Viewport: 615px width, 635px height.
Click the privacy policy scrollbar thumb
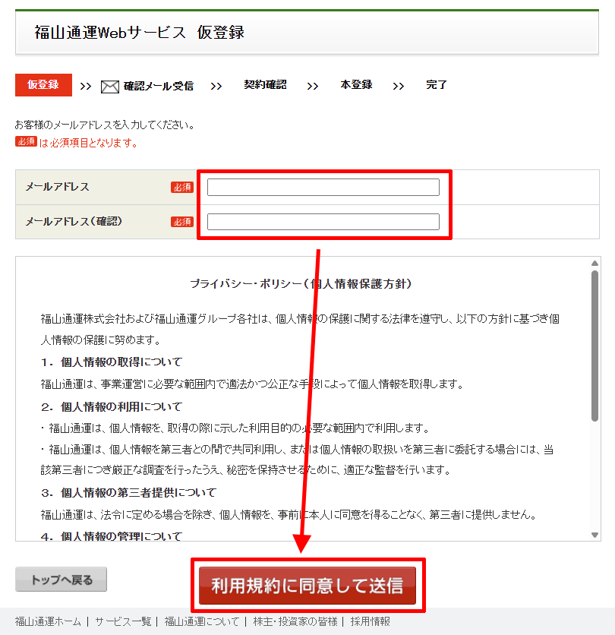[x=594, y=346]
